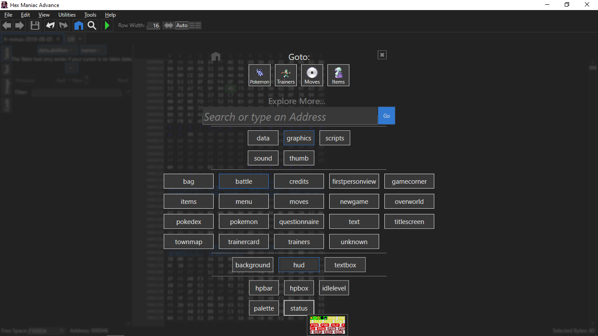The width and height of the screenshot is (598, 336).
Task: Select the hpbar graphics entry
Action: 264,288
